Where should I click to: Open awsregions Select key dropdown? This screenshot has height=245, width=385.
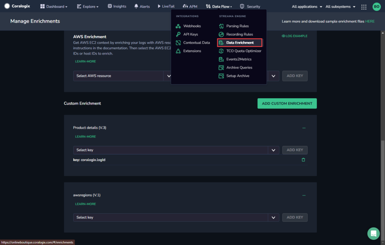[x=176, y=218]
